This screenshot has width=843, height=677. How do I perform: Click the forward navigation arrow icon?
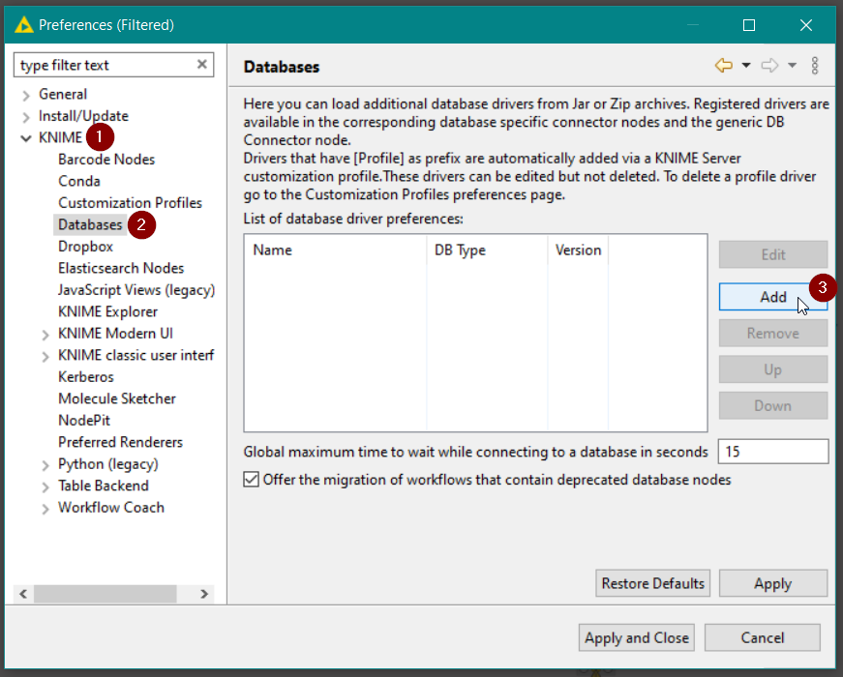pos(769,66)
